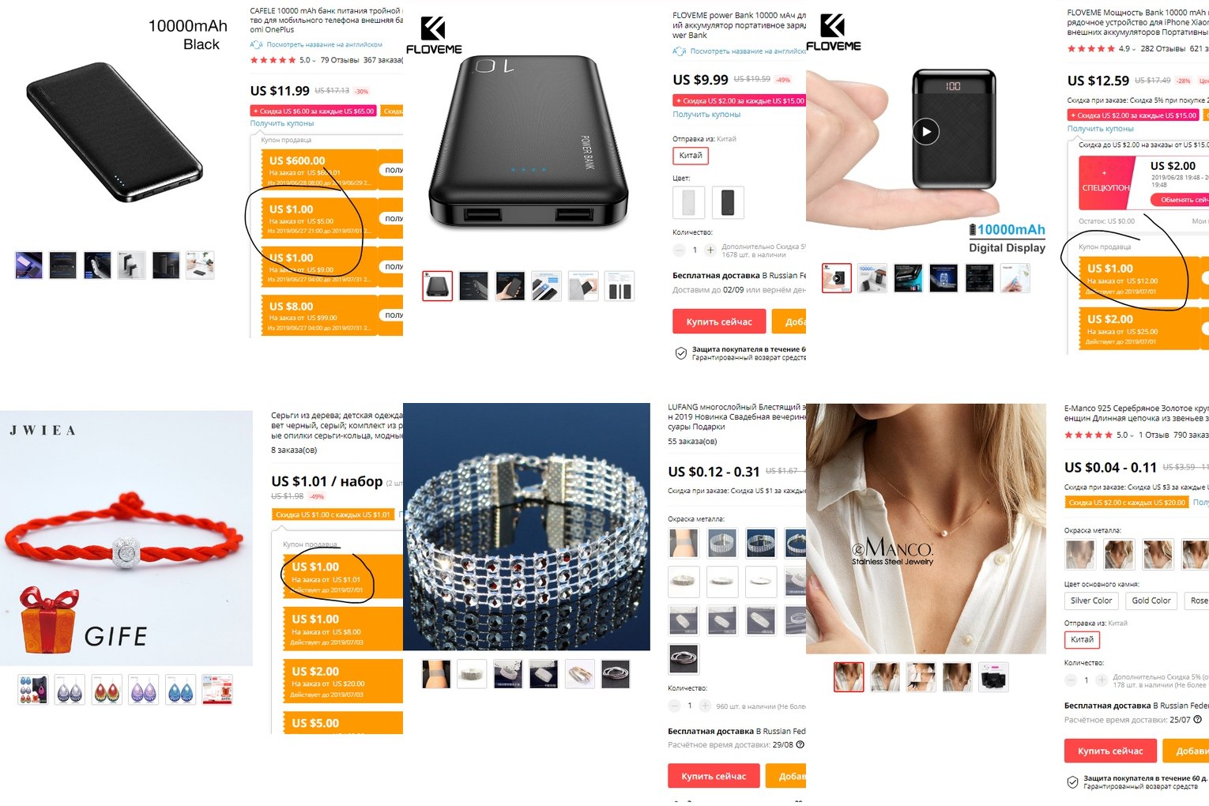The width and height of the screenshot is (1209, 806).
Task: Click Купить сейчас for the LUFANG bracelet
Action: (714, 776)
